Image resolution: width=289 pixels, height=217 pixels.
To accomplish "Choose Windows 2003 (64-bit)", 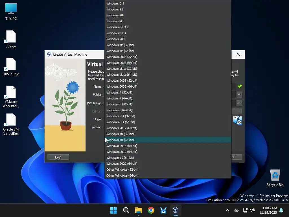I will [x=168, y=63].
